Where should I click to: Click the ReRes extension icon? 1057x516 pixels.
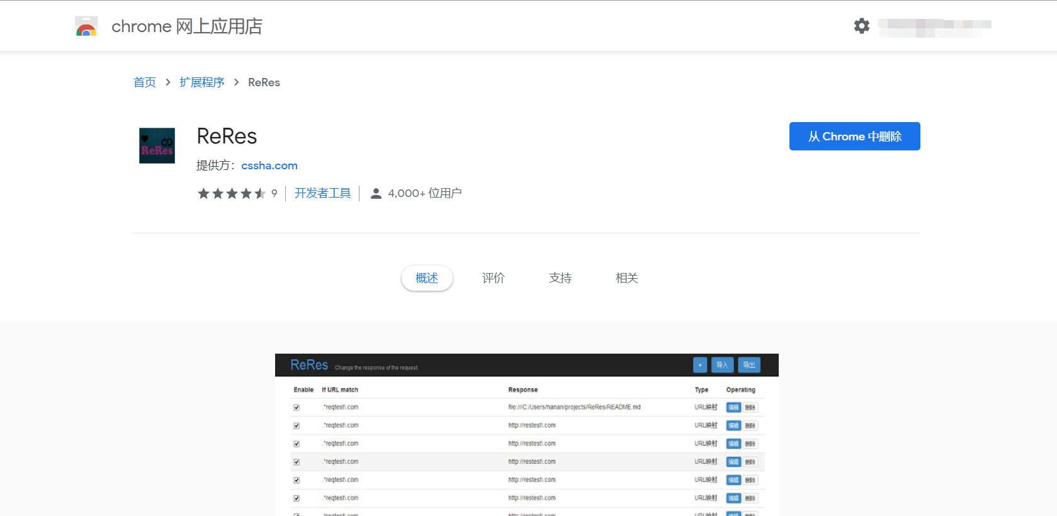(157, 145)
